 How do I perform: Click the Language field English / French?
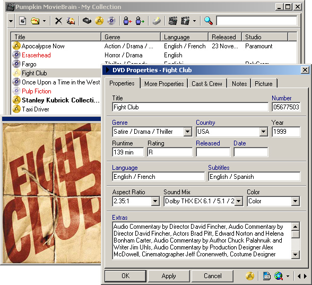click(158, 177)
